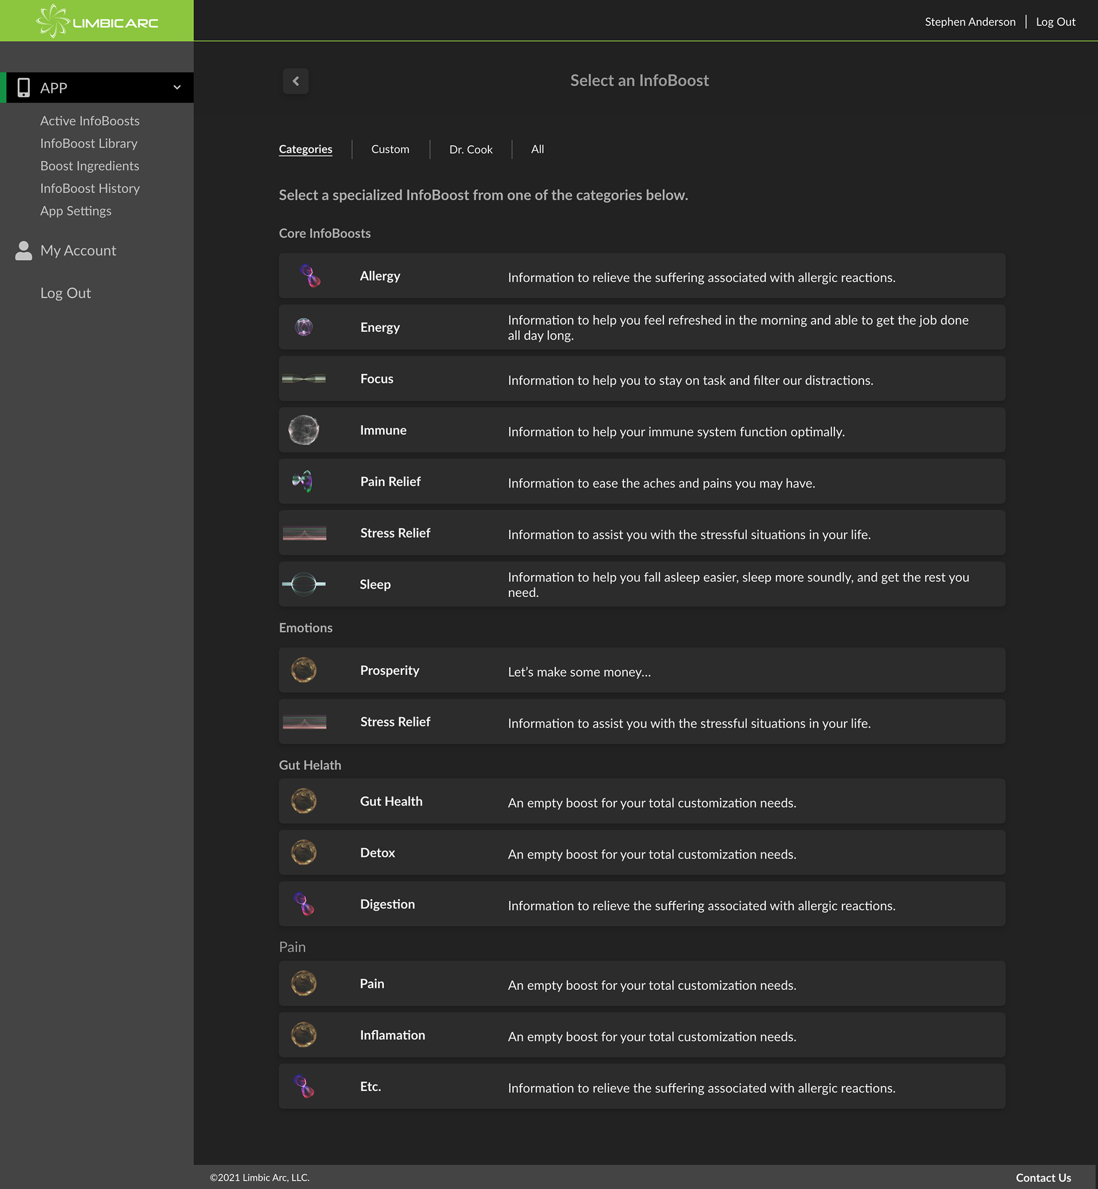Click the Focus boost icon

tap(304, 378)
